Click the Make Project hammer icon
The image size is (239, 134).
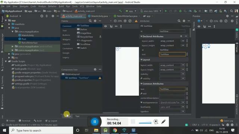click(x=120, y=11)
